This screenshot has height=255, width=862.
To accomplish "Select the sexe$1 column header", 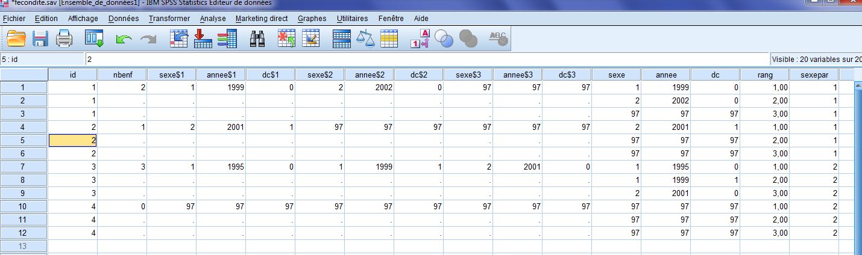I will point(171,75).
